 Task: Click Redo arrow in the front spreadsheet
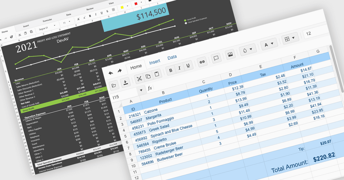120,71
